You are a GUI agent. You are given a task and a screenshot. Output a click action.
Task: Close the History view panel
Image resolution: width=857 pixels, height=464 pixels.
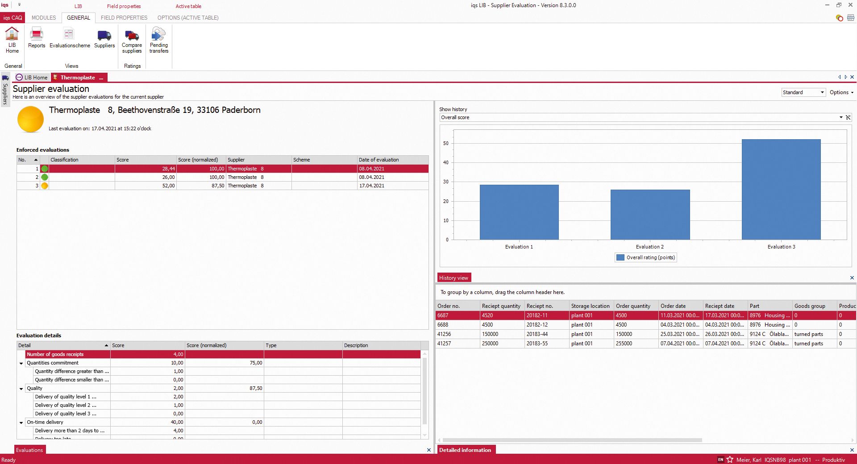coord(852,278)
